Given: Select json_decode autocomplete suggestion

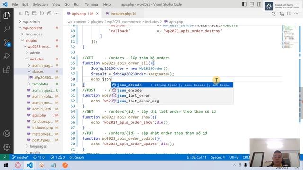Looking at the screenshot, I should tap(172, 85).
